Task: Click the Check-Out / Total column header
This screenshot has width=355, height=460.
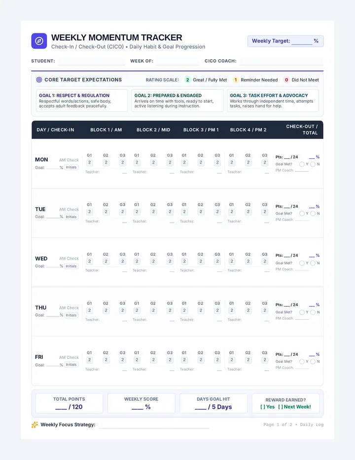Action: click(x=302, y=130)
